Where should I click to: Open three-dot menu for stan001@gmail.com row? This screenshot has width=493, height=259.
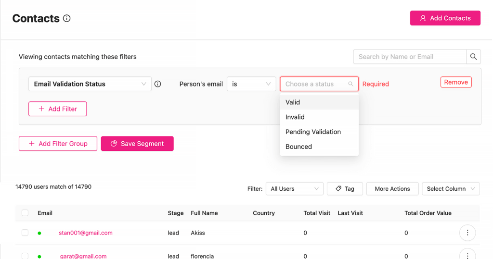467,233
